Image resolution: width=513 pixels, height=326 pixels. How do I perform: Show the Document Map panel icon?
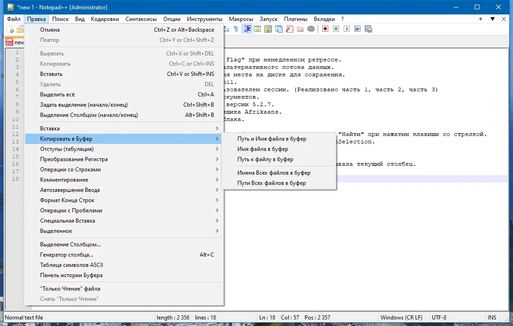coord(268,29)
